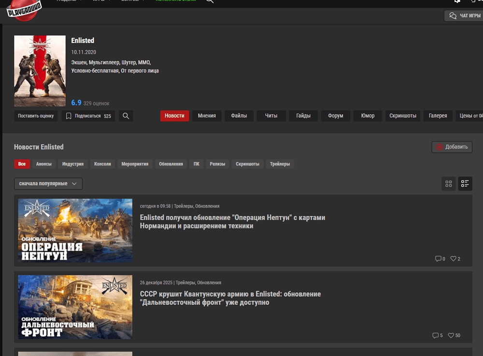Switch to the Мнения tab
The width and height of the screenshot is (483, 356).
207,116
